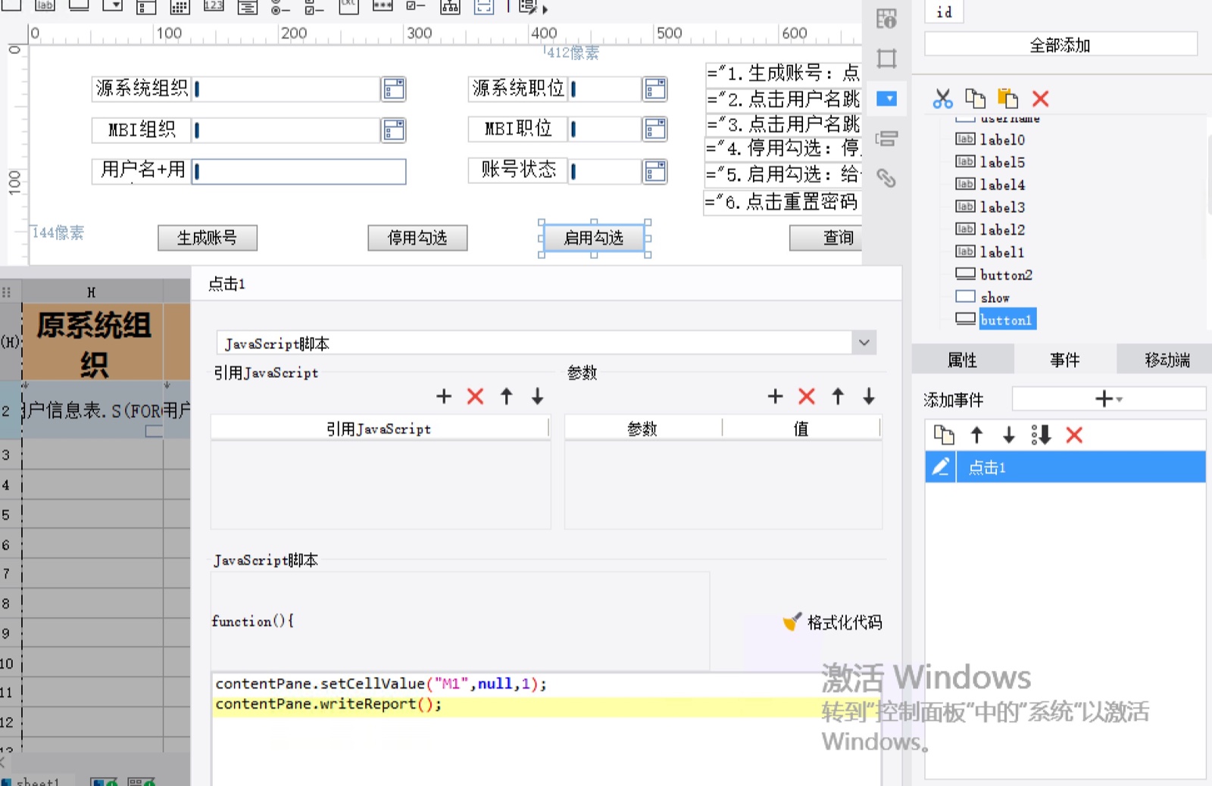
Task: Click the 用户名+用 text input field
Action: tap(299, 171)
